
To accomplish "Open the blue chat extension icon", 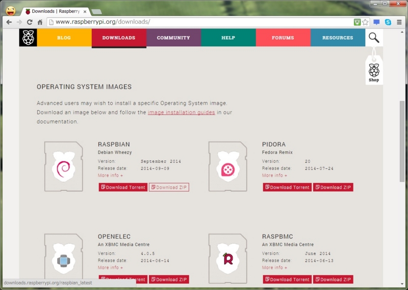I will 376,22.
